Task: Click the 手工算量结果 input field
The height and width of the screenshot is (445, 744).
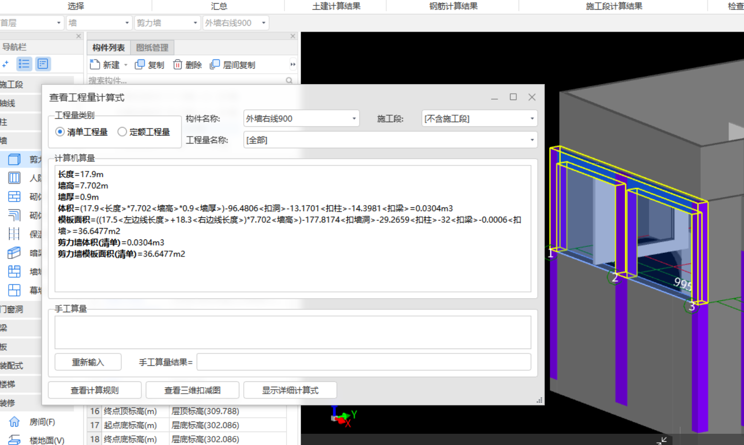Action: coord(364,362)
